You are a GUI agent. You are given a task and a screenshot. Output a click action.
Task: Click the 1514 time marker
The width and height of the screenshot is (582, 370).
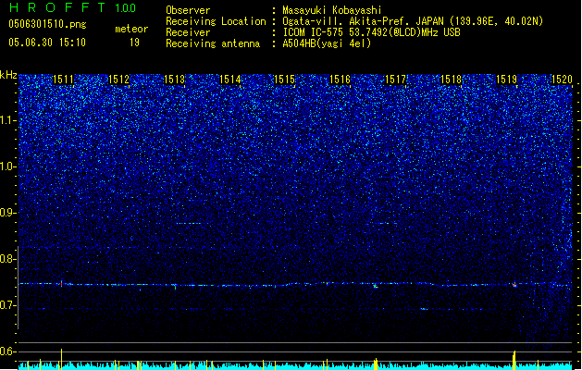point(229,80)
